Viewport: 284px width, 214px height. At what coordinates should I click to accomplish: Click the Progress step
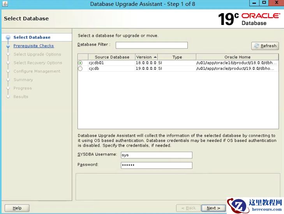click(23, 88)
